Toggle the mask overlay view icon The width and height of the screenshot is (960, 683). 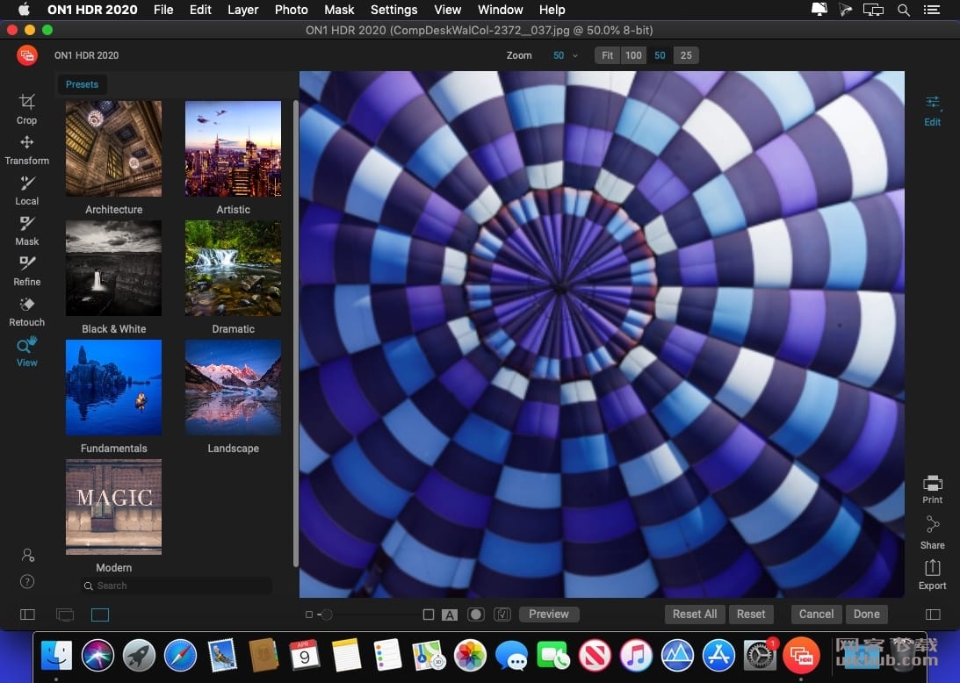pyautogui.click(x=476, y=615)
